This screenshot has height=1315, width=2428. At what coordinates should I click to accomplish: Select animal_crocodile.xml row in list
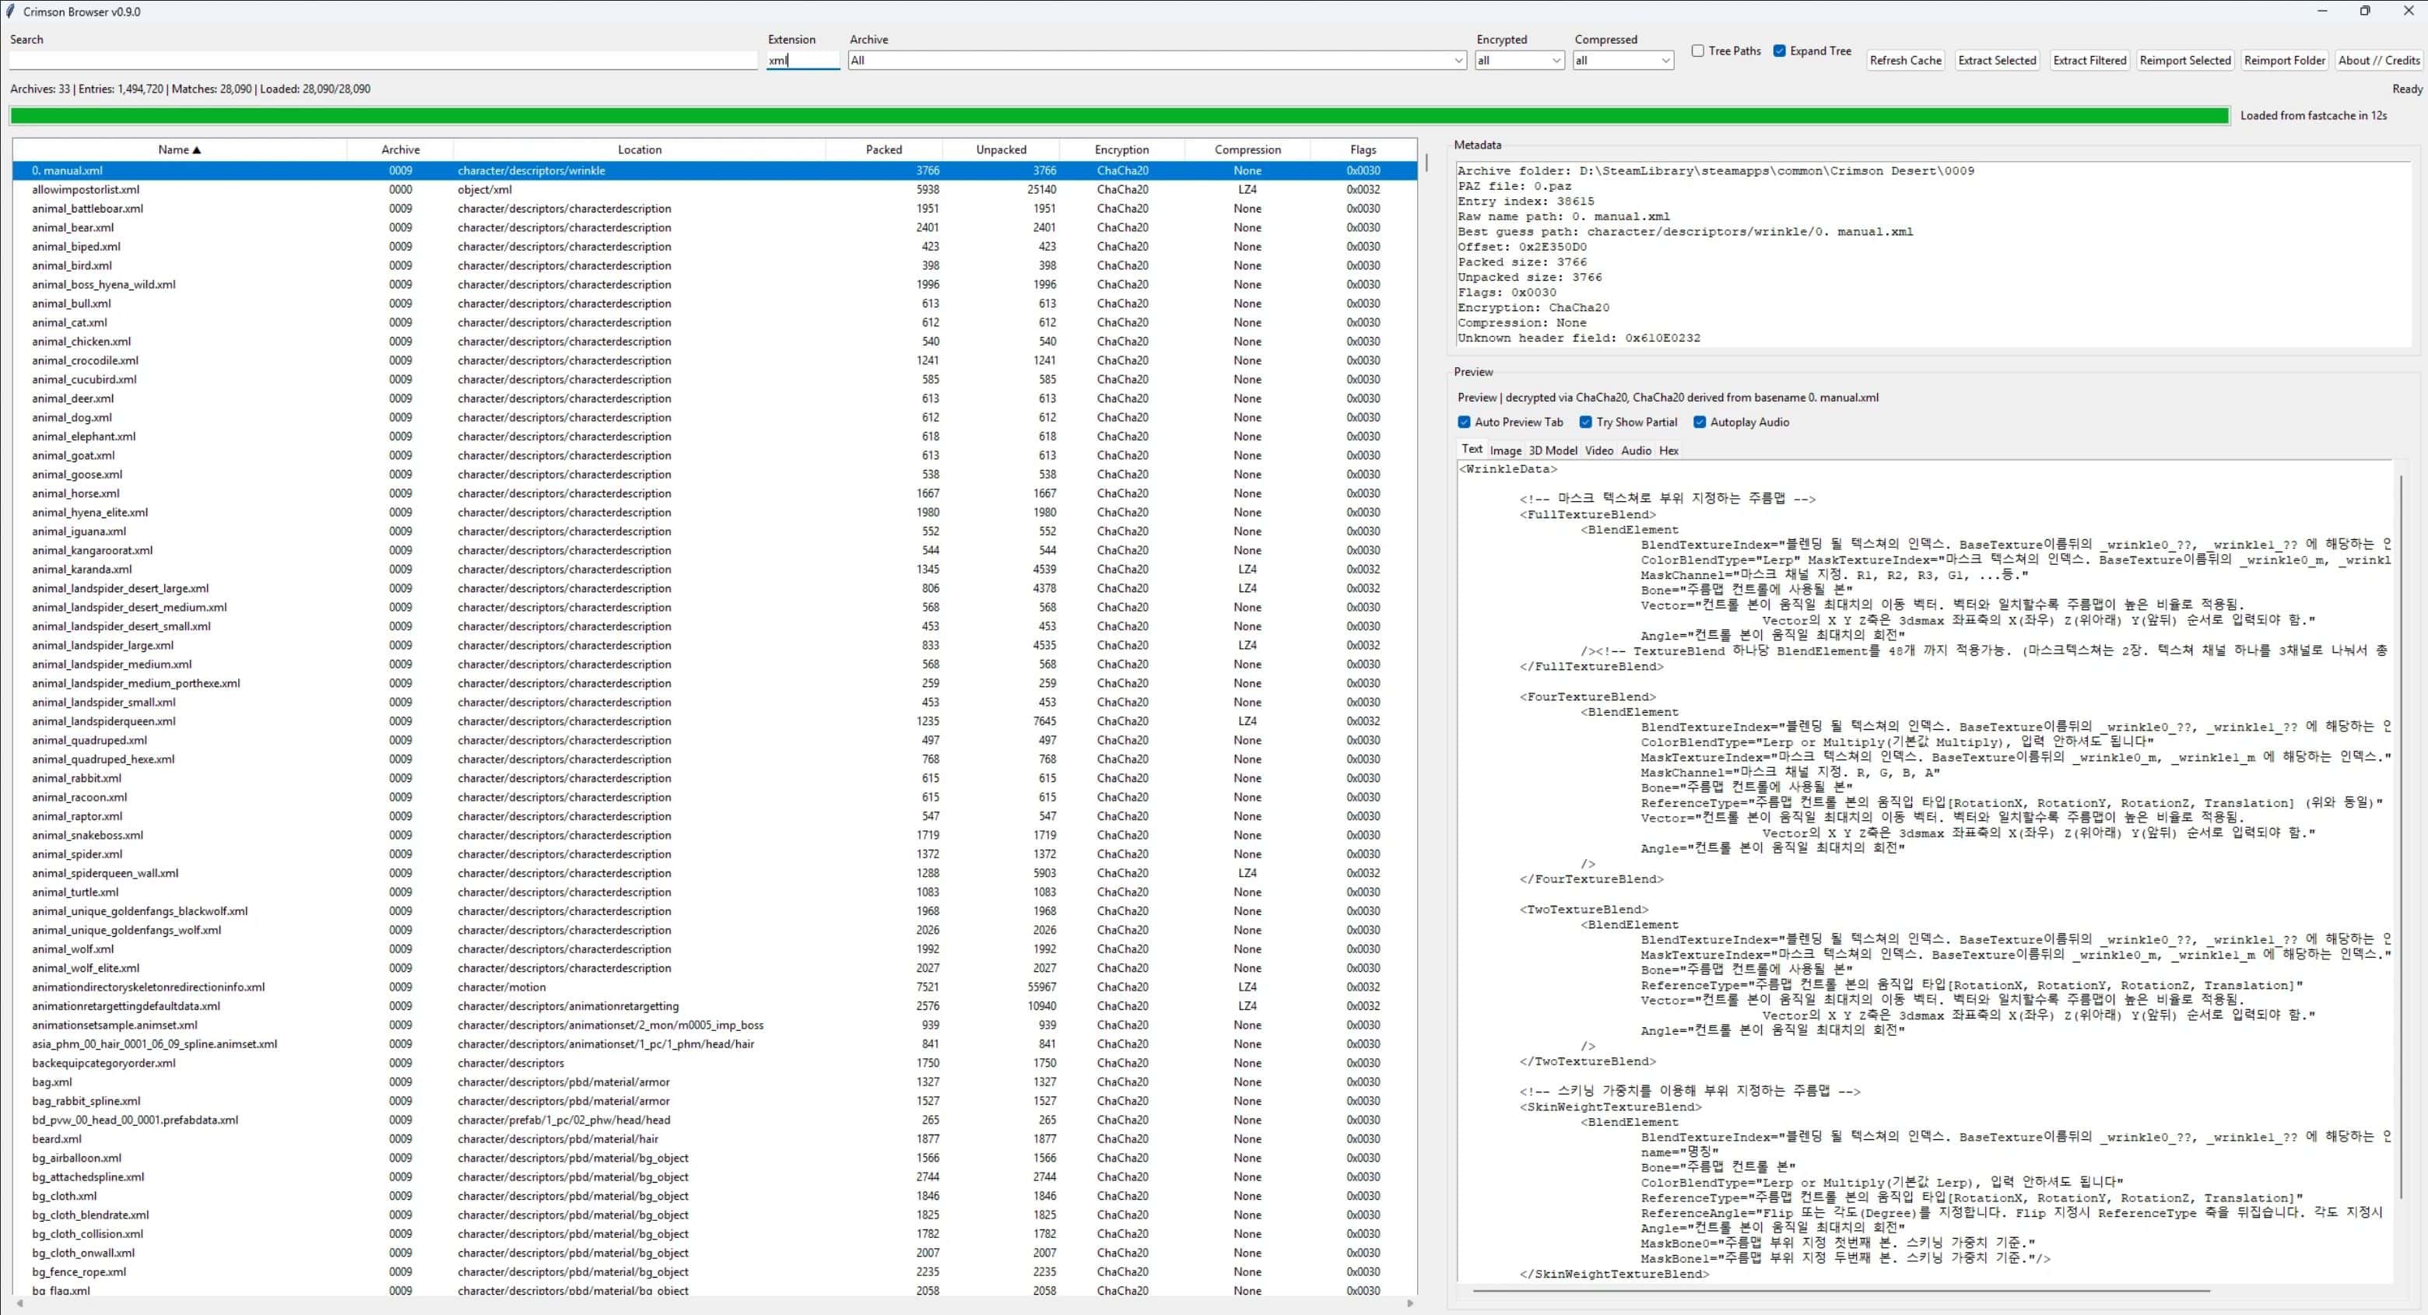point(85,360)
